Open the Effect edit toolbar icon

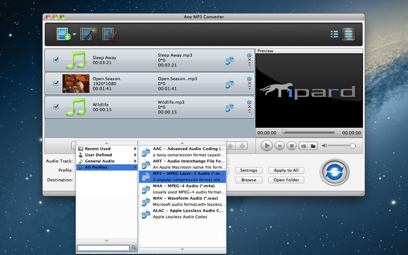click(88, 34)
